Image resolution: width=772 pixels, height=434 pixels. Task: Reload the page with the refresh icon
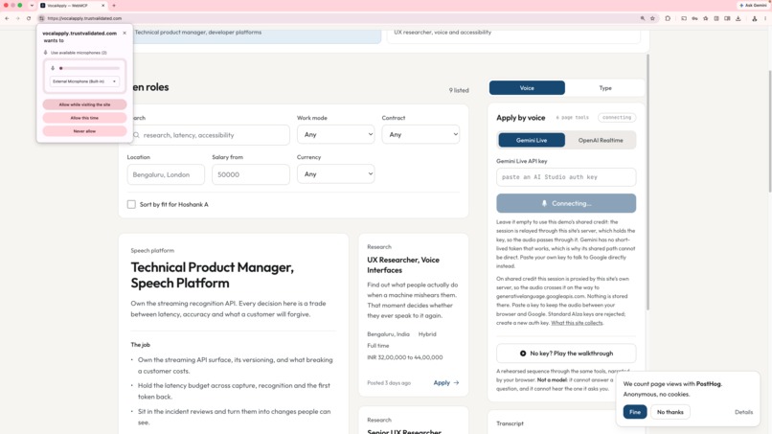pos(29,18)
